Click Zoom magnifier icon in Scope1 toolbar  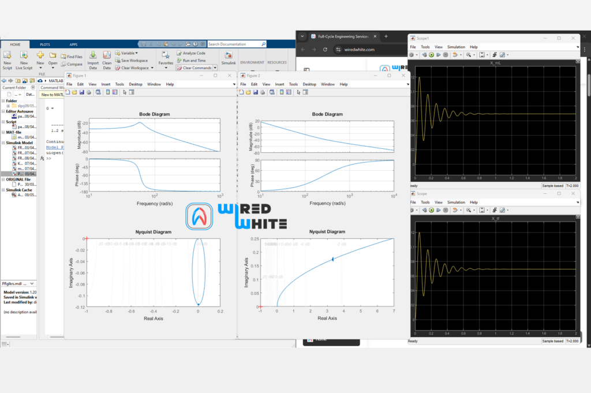coord(469,55)
